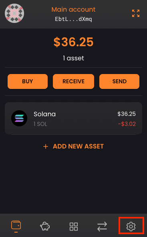Click the SEND button
The height and width of the screenshot is (237, 147).
tap(119, 81)
